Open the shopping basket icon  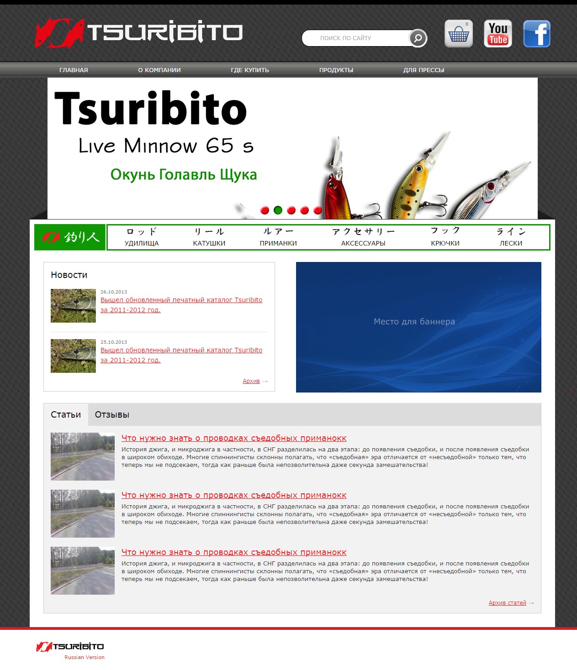pos(459,34)
